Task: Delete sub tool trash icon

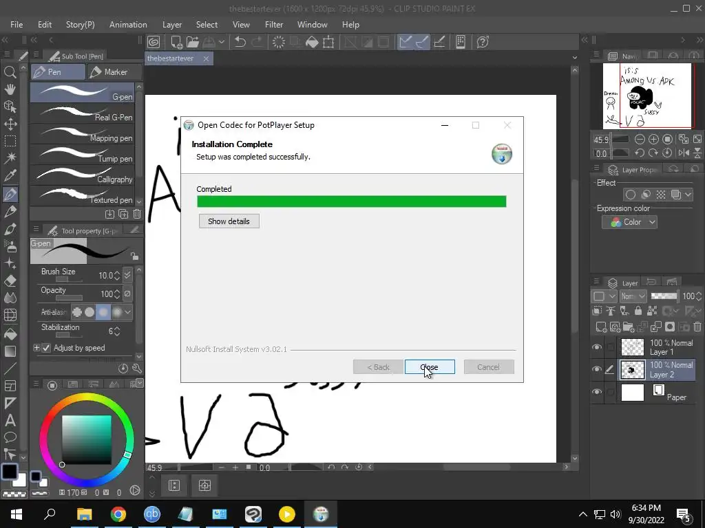Action: click(x=137, y=214)
